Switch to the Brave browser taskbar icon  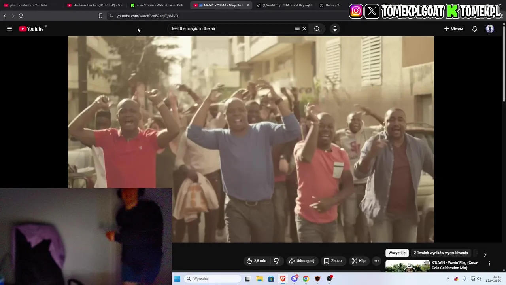pos(283,279)
